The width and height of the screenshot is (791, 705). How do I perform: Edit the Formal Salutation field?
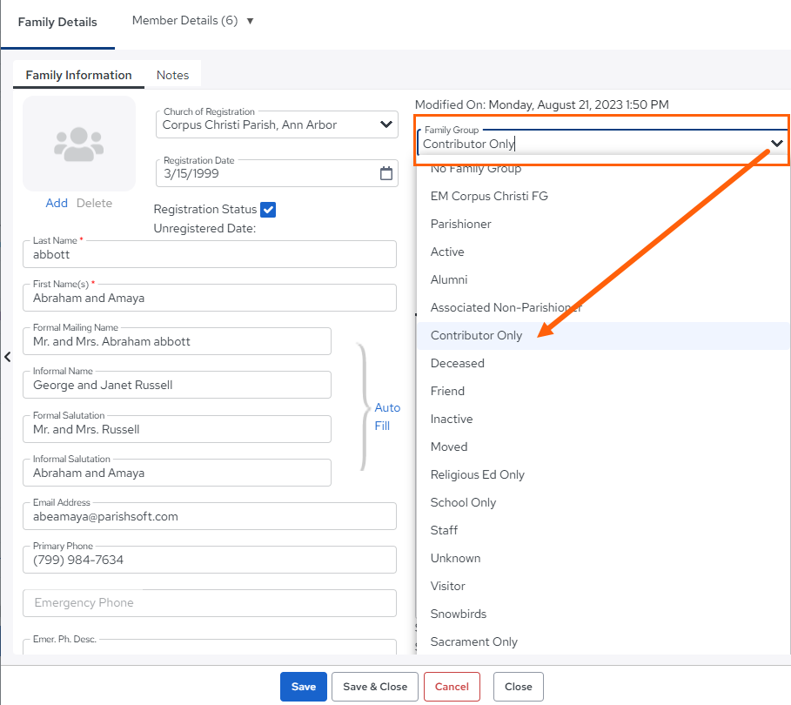click(x=177, y=429)
